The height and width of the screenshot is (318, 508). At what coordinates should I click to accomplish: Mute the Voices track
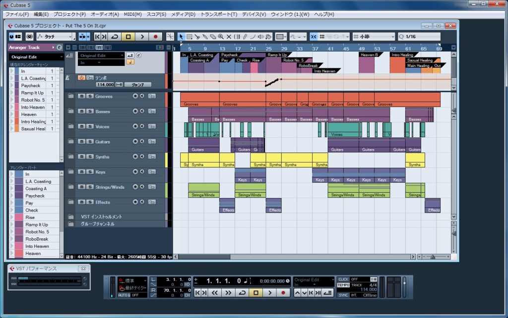pos(82,126)
